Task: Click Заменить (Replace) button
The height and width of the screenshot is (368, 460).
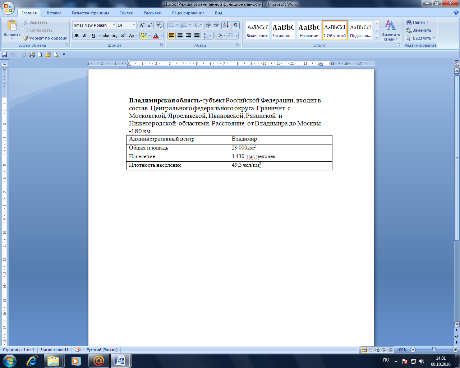Action: [419, 30]
